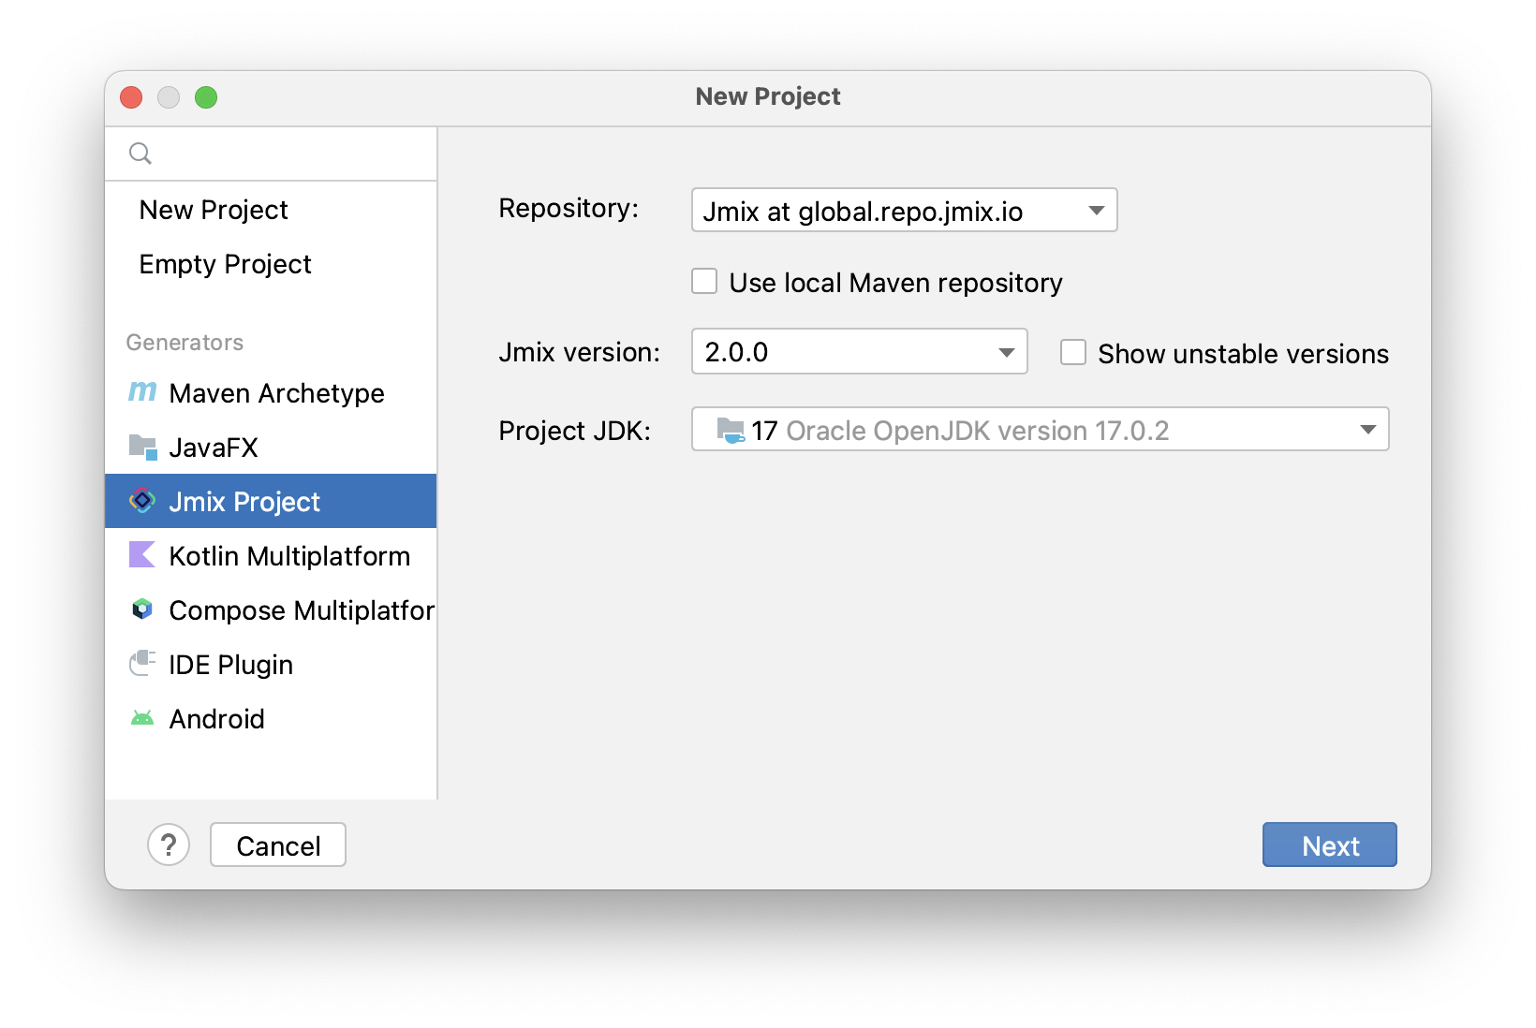Focus the project type search field
Screen dimensions: 1536x1028
tap(271, 154)
